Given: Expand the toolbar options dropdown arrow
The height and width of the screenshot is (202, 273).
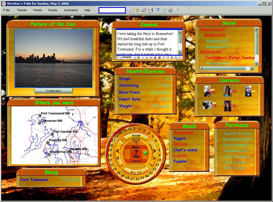Looking at the screenshot, I should [x=177, y=10].
